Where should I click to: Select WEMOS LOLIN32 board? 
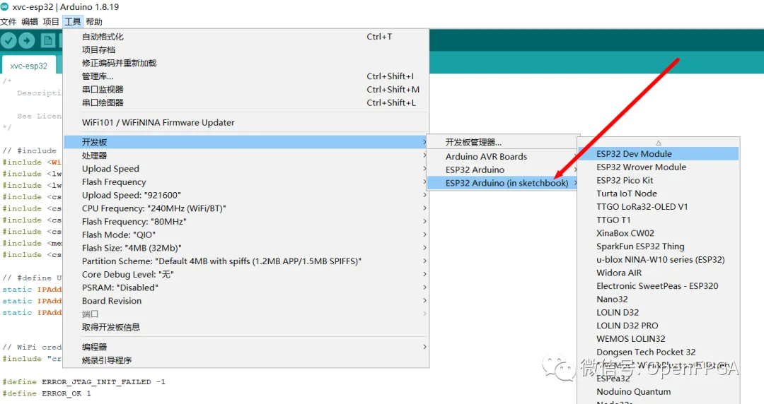click(659, 338)
